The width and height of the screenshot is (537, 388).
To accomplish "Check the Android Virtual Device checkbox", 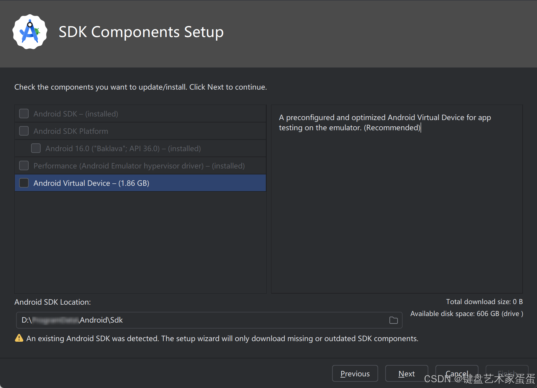I will coord(24,183).
